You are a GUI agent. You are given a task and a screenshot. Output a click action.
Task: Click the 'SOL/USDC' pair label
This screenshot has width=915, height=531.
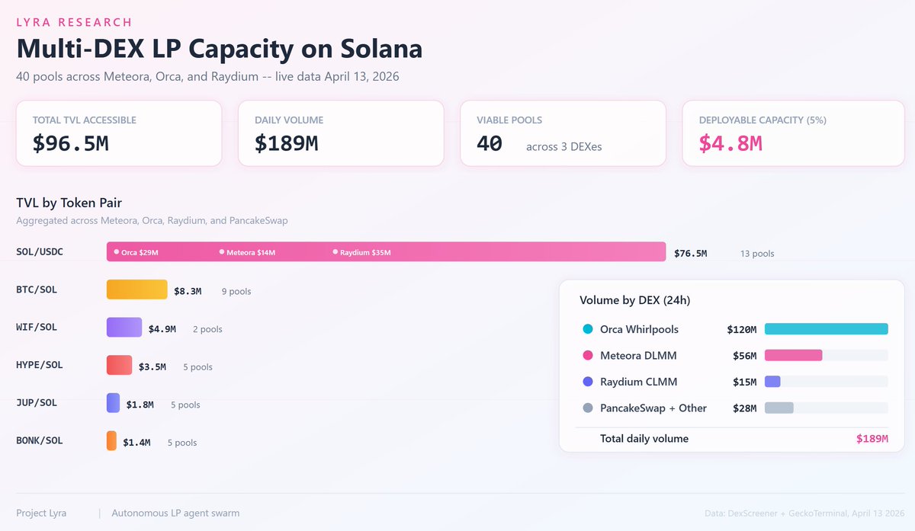coord(40,251)
